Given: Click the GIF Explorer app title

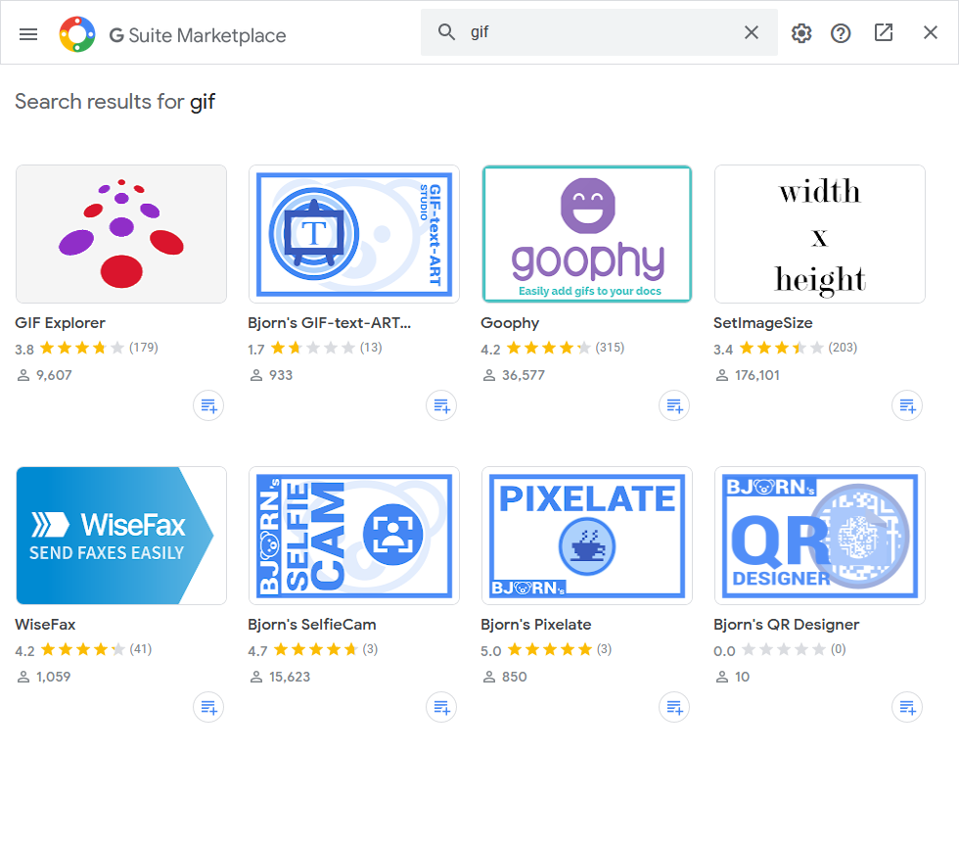Looking at the screenshot, I should (60, 323).
